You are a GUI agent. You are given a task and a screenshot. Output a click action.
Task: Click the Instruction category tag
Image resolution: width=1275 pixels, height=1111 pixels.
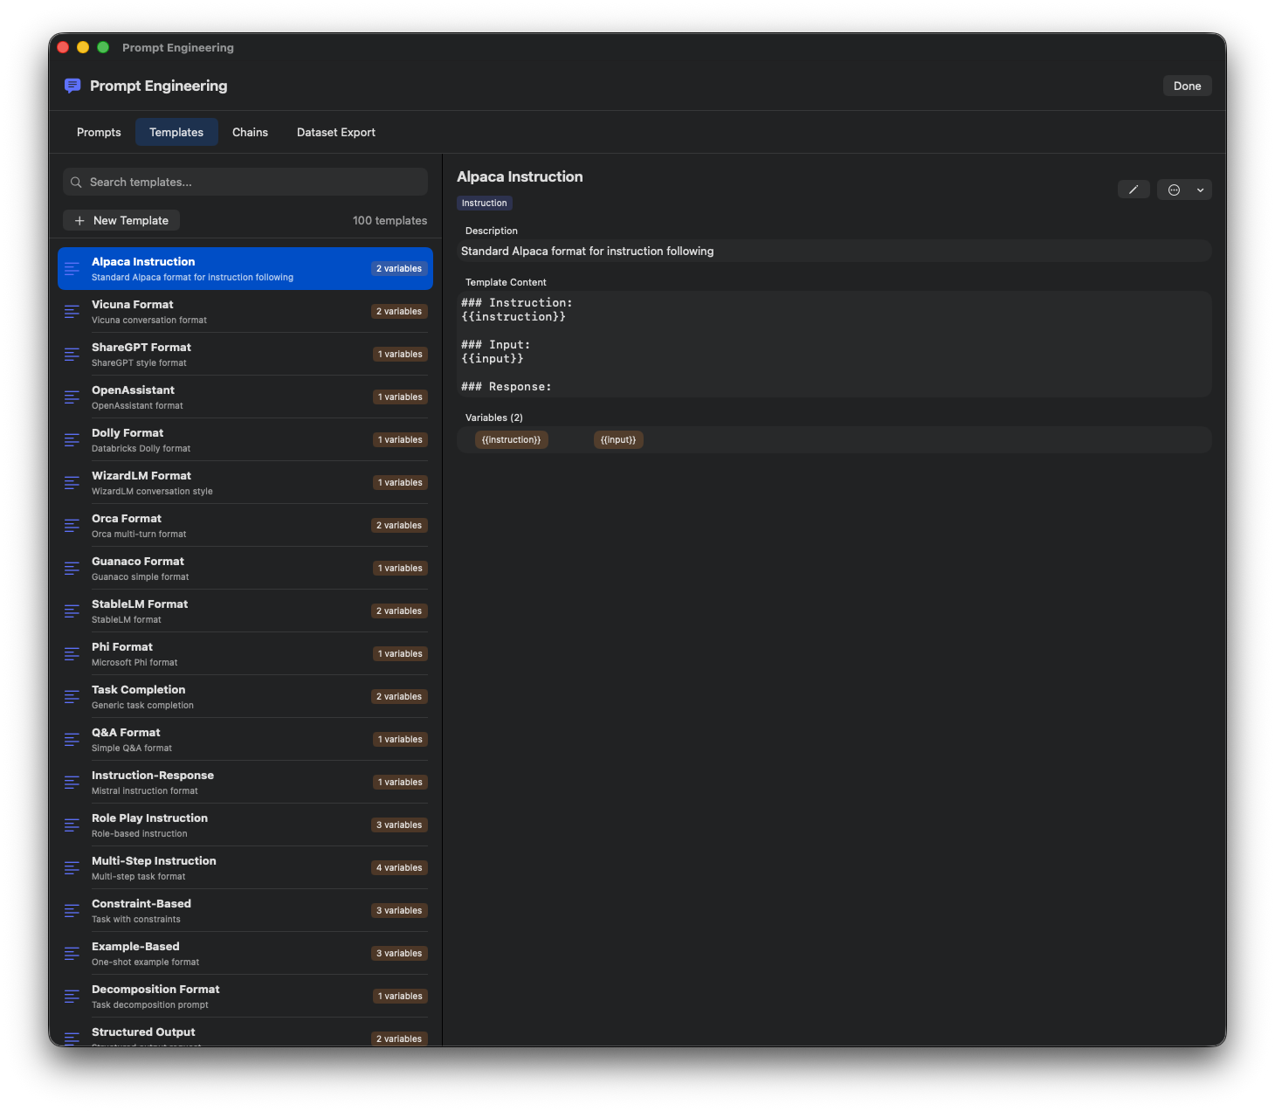[484, 204]
